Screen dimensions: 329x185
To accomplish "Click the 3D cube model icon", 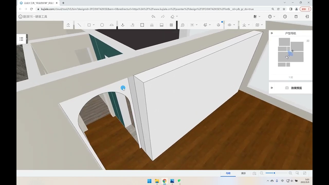I will tap(218, 25).
